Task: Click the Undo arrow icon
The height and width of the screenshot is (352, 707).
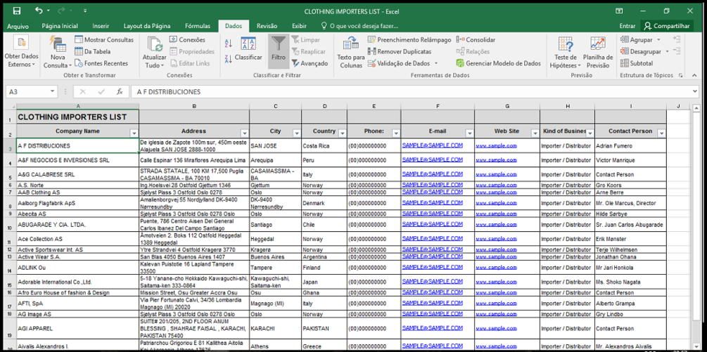Action: tap(39, 11)
